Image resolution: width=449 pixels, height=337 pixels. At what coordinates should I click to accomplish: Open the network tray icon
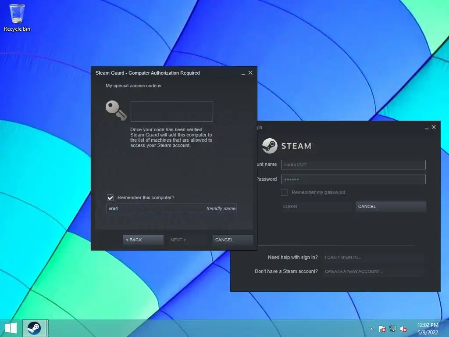tap(392, 329)
